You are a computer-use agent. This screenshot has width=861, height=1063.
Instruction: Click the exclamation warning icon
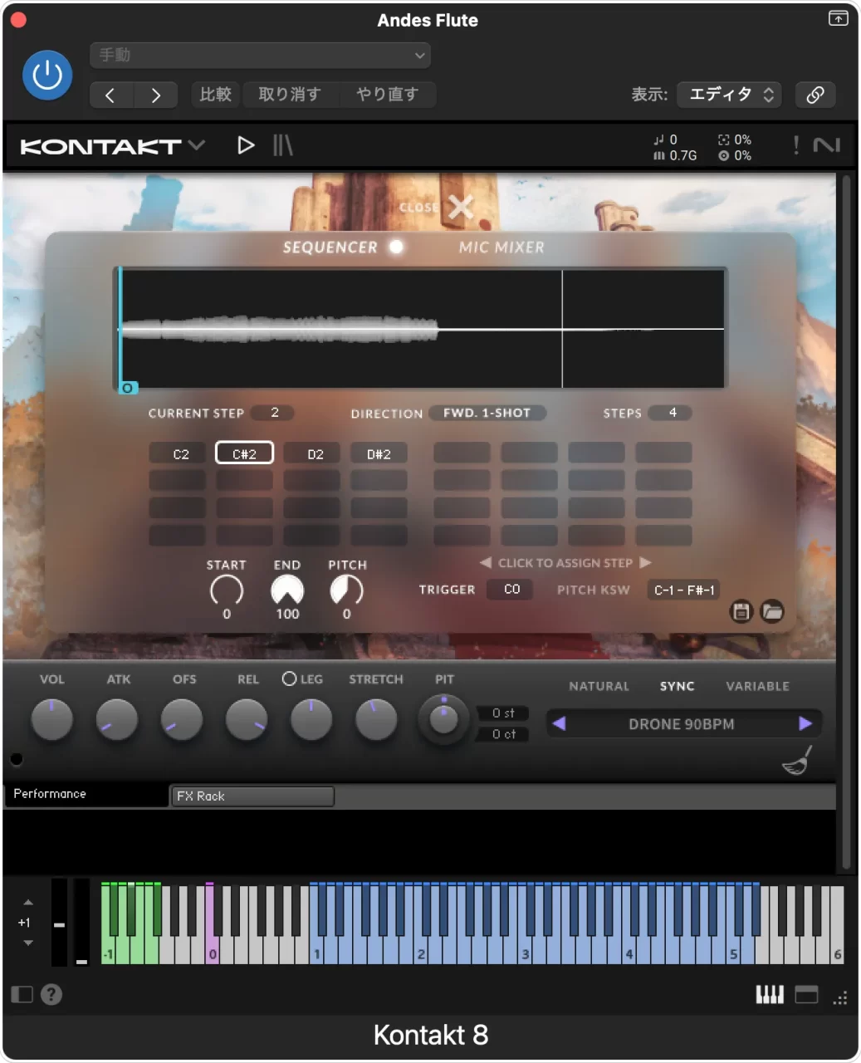point(795,145)
